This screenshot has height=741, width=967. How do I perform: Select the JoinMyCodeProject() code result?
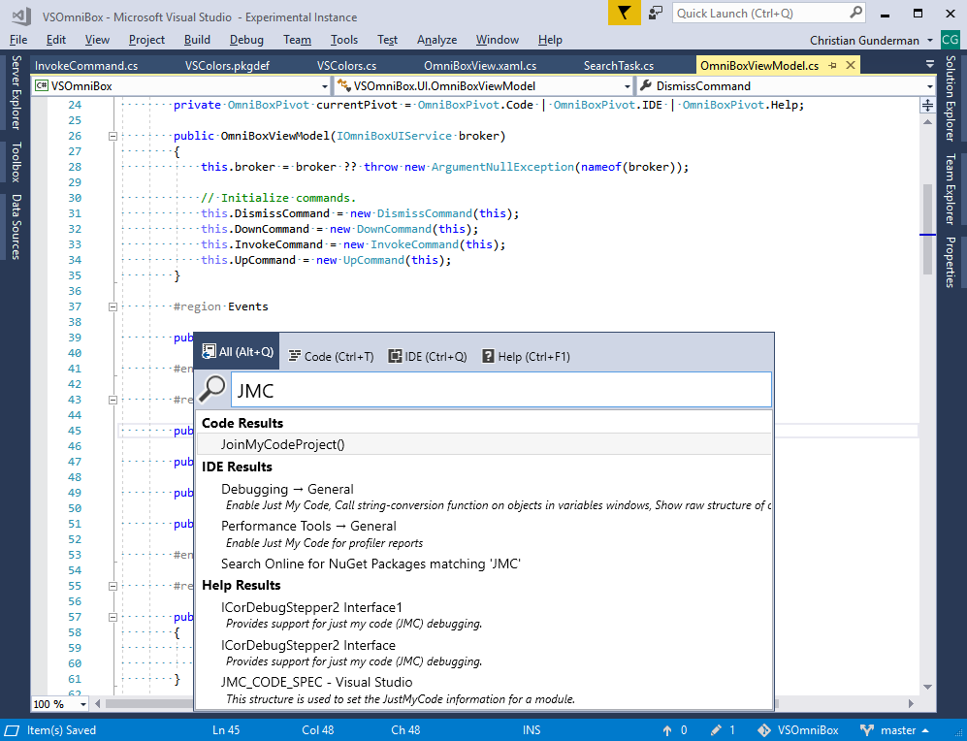(484, 444)
